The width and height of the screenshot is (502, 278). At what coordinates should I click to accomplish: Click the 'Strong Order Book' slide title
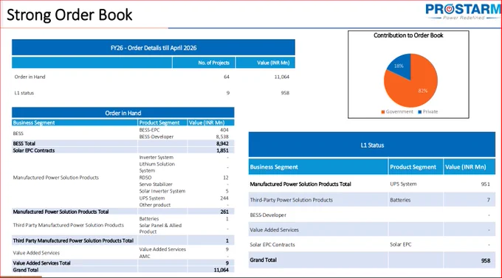(x=69, y=15)
